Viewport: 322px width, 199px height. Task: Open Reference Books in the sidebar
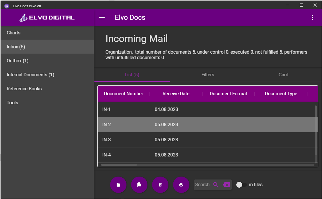click(x=24, y=89)
